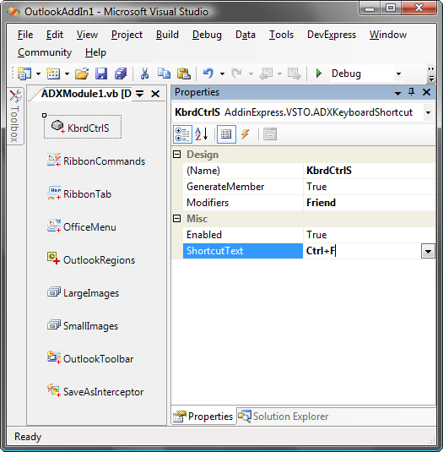443x452 pixels.
Task: Switch to the Solution Explorer tab
Action: tap(284, 417)
